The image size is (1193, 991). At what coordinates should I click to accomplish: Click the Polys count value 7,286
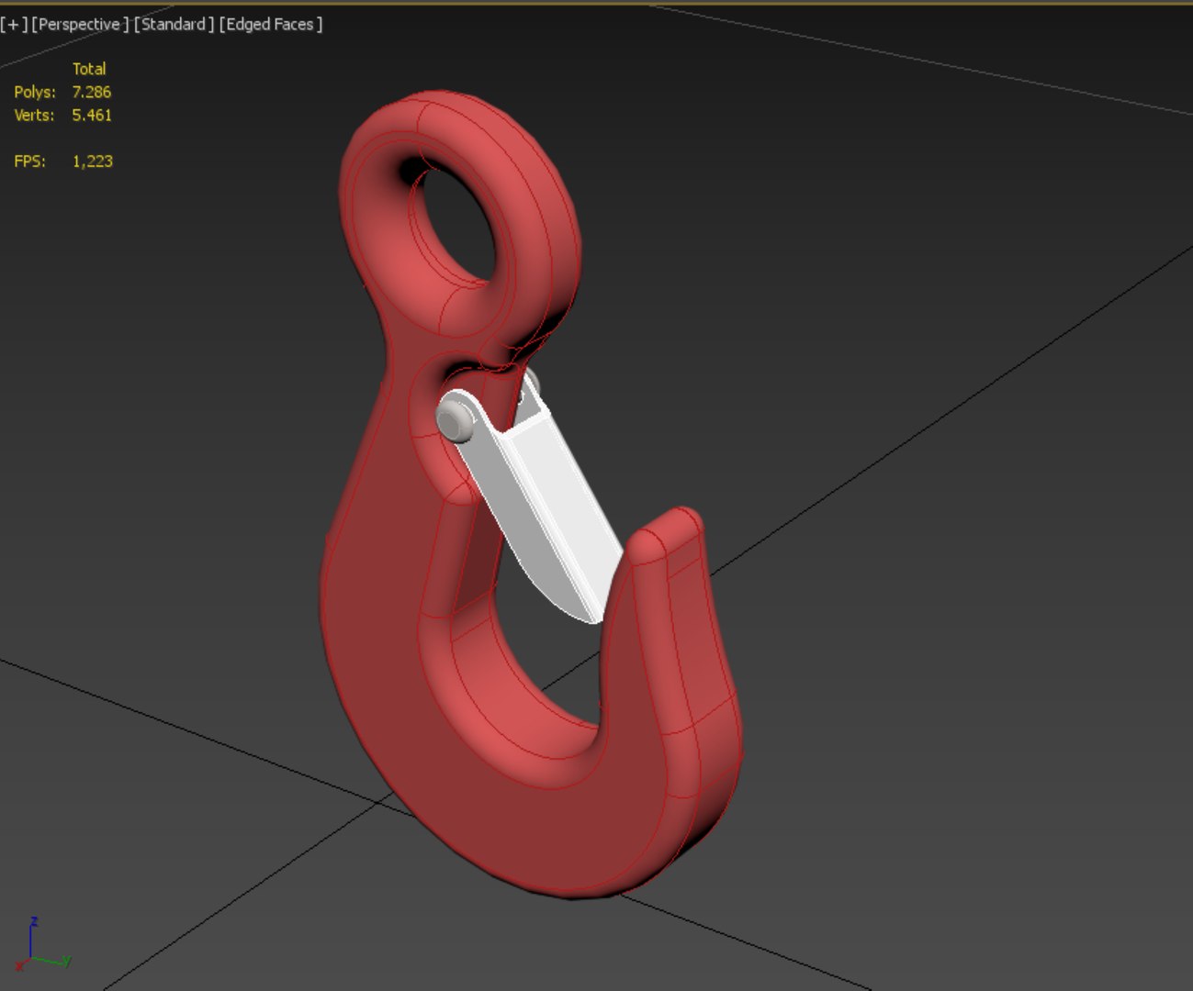point(92,92)
